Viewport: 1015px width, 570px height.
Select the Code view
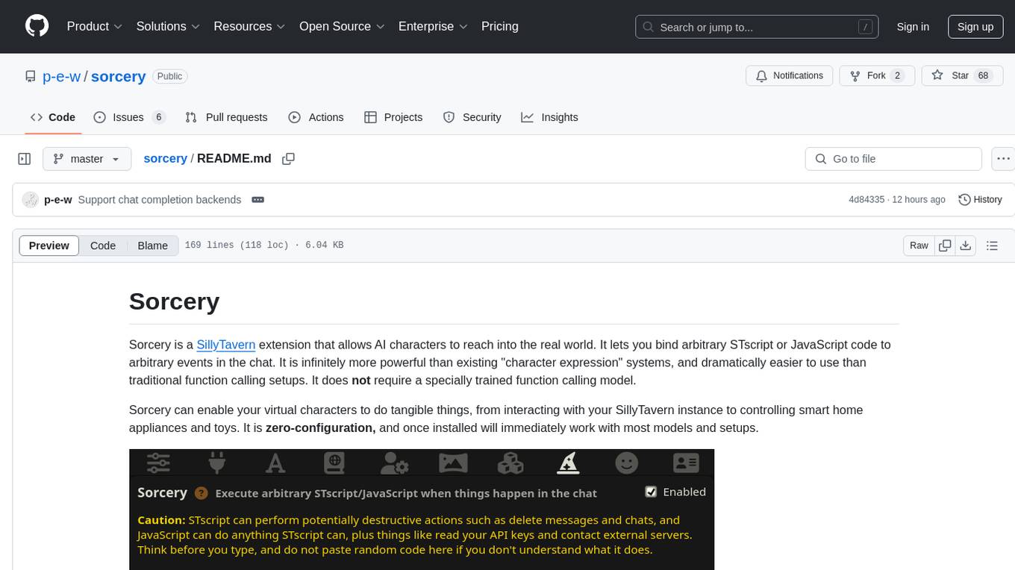103,245
